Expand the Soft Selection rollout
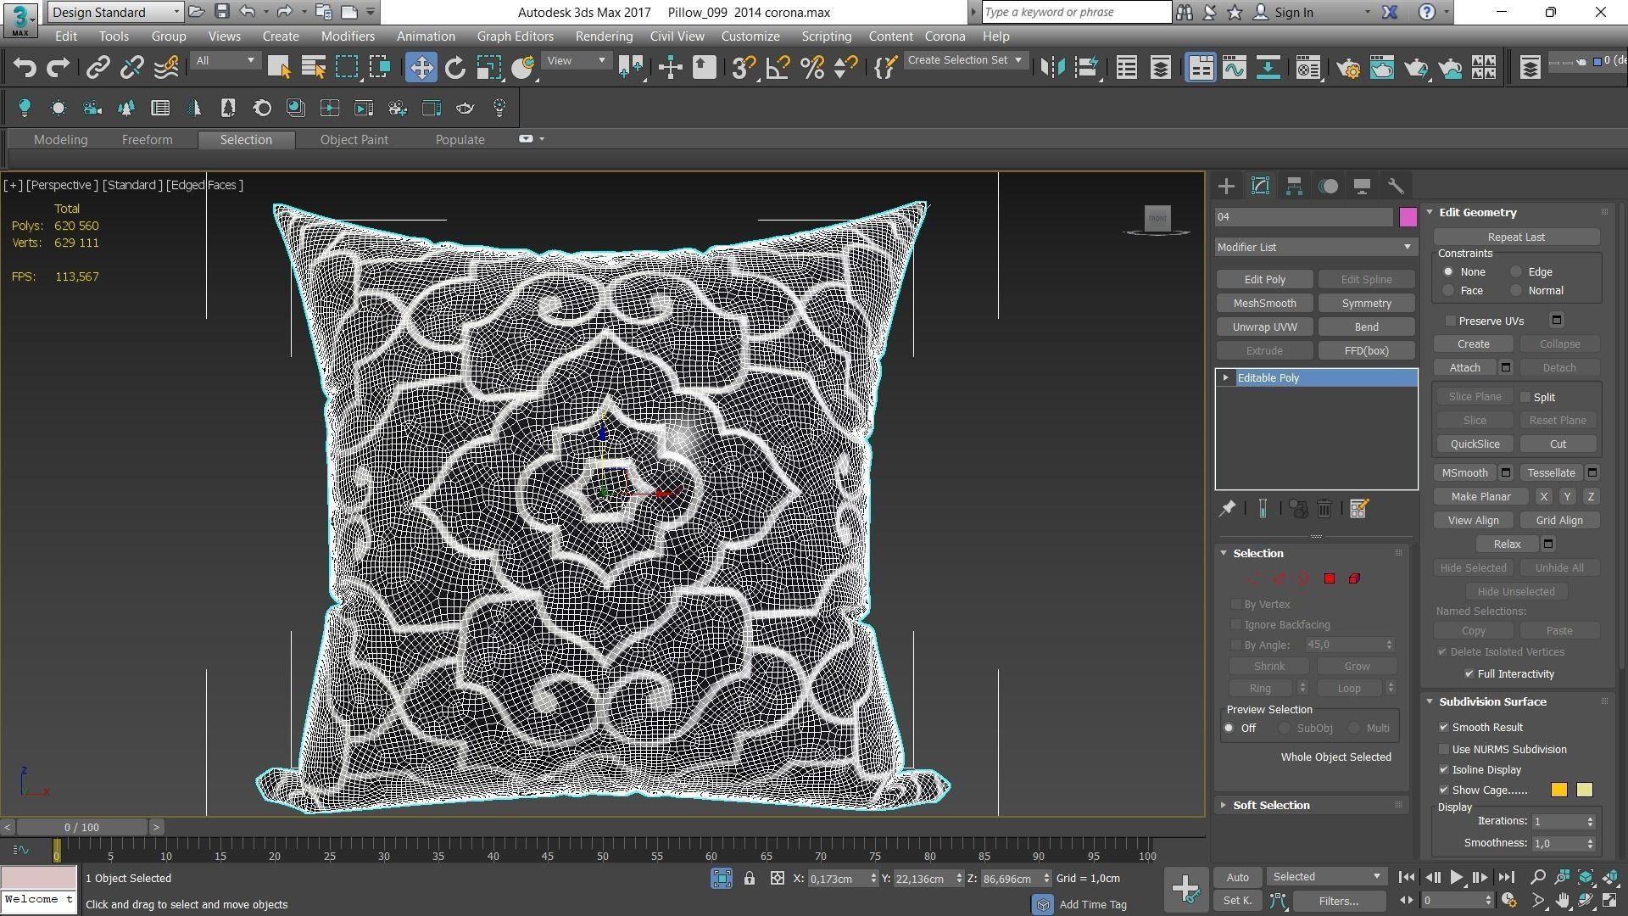This screenshot has width=1628, height=916. (1270, 805)
